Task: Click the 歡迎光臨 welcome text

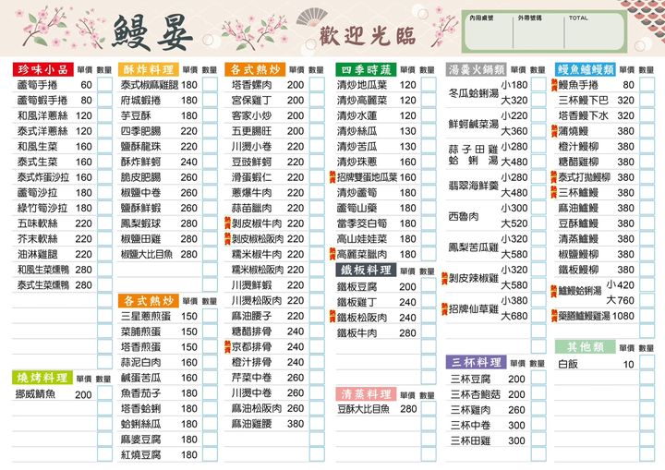Action: click(368, 36)
